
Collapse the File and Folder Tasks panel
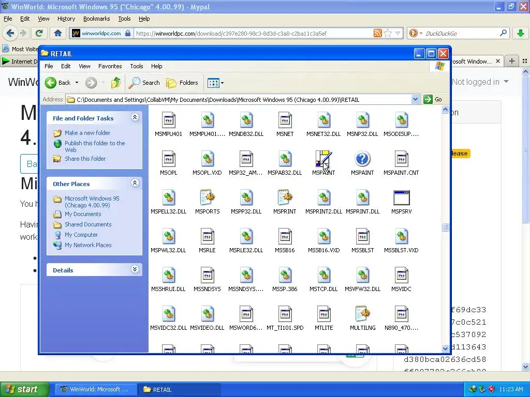click(x=135, y=117)
